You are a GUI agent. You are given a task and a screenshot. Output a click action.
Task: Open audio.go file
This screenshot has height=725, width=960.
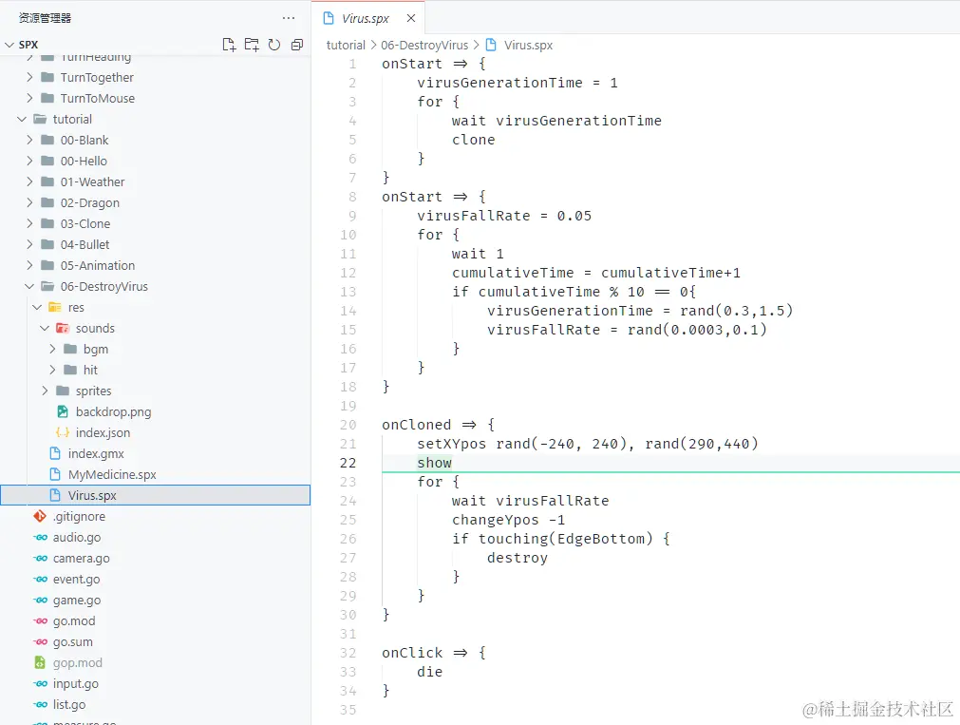[77, 538]
